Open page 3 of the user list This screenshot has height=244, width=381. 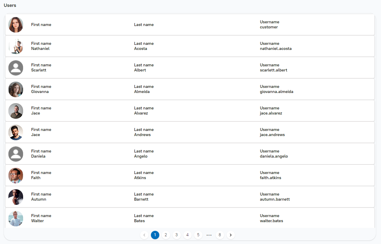[x=177, y=235]
